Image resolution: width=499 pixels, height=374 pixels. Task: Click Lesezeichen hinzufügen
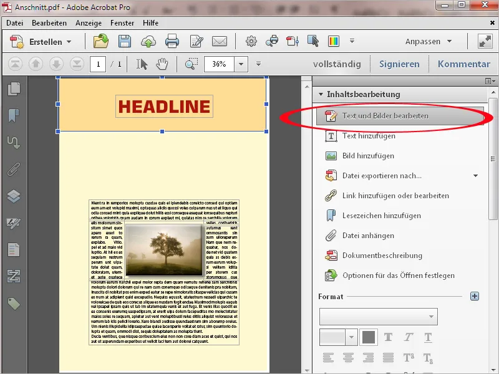382,216
